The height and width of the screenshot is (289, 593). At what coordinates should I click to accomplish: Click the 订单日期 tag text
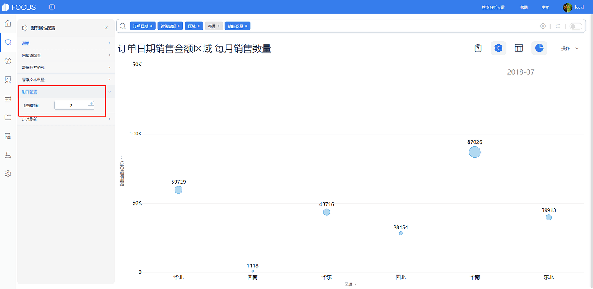pos(140,26)
